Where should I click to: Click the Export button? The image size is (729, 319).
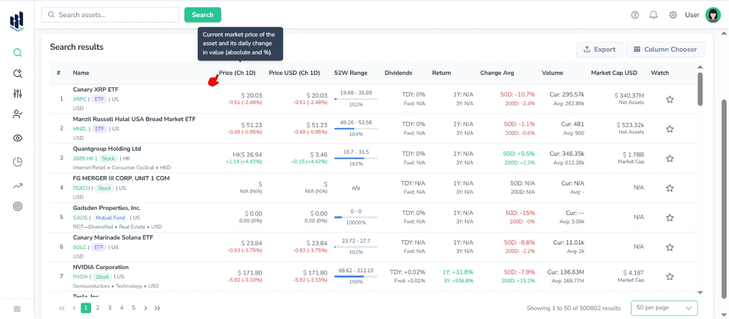[600, 49]
